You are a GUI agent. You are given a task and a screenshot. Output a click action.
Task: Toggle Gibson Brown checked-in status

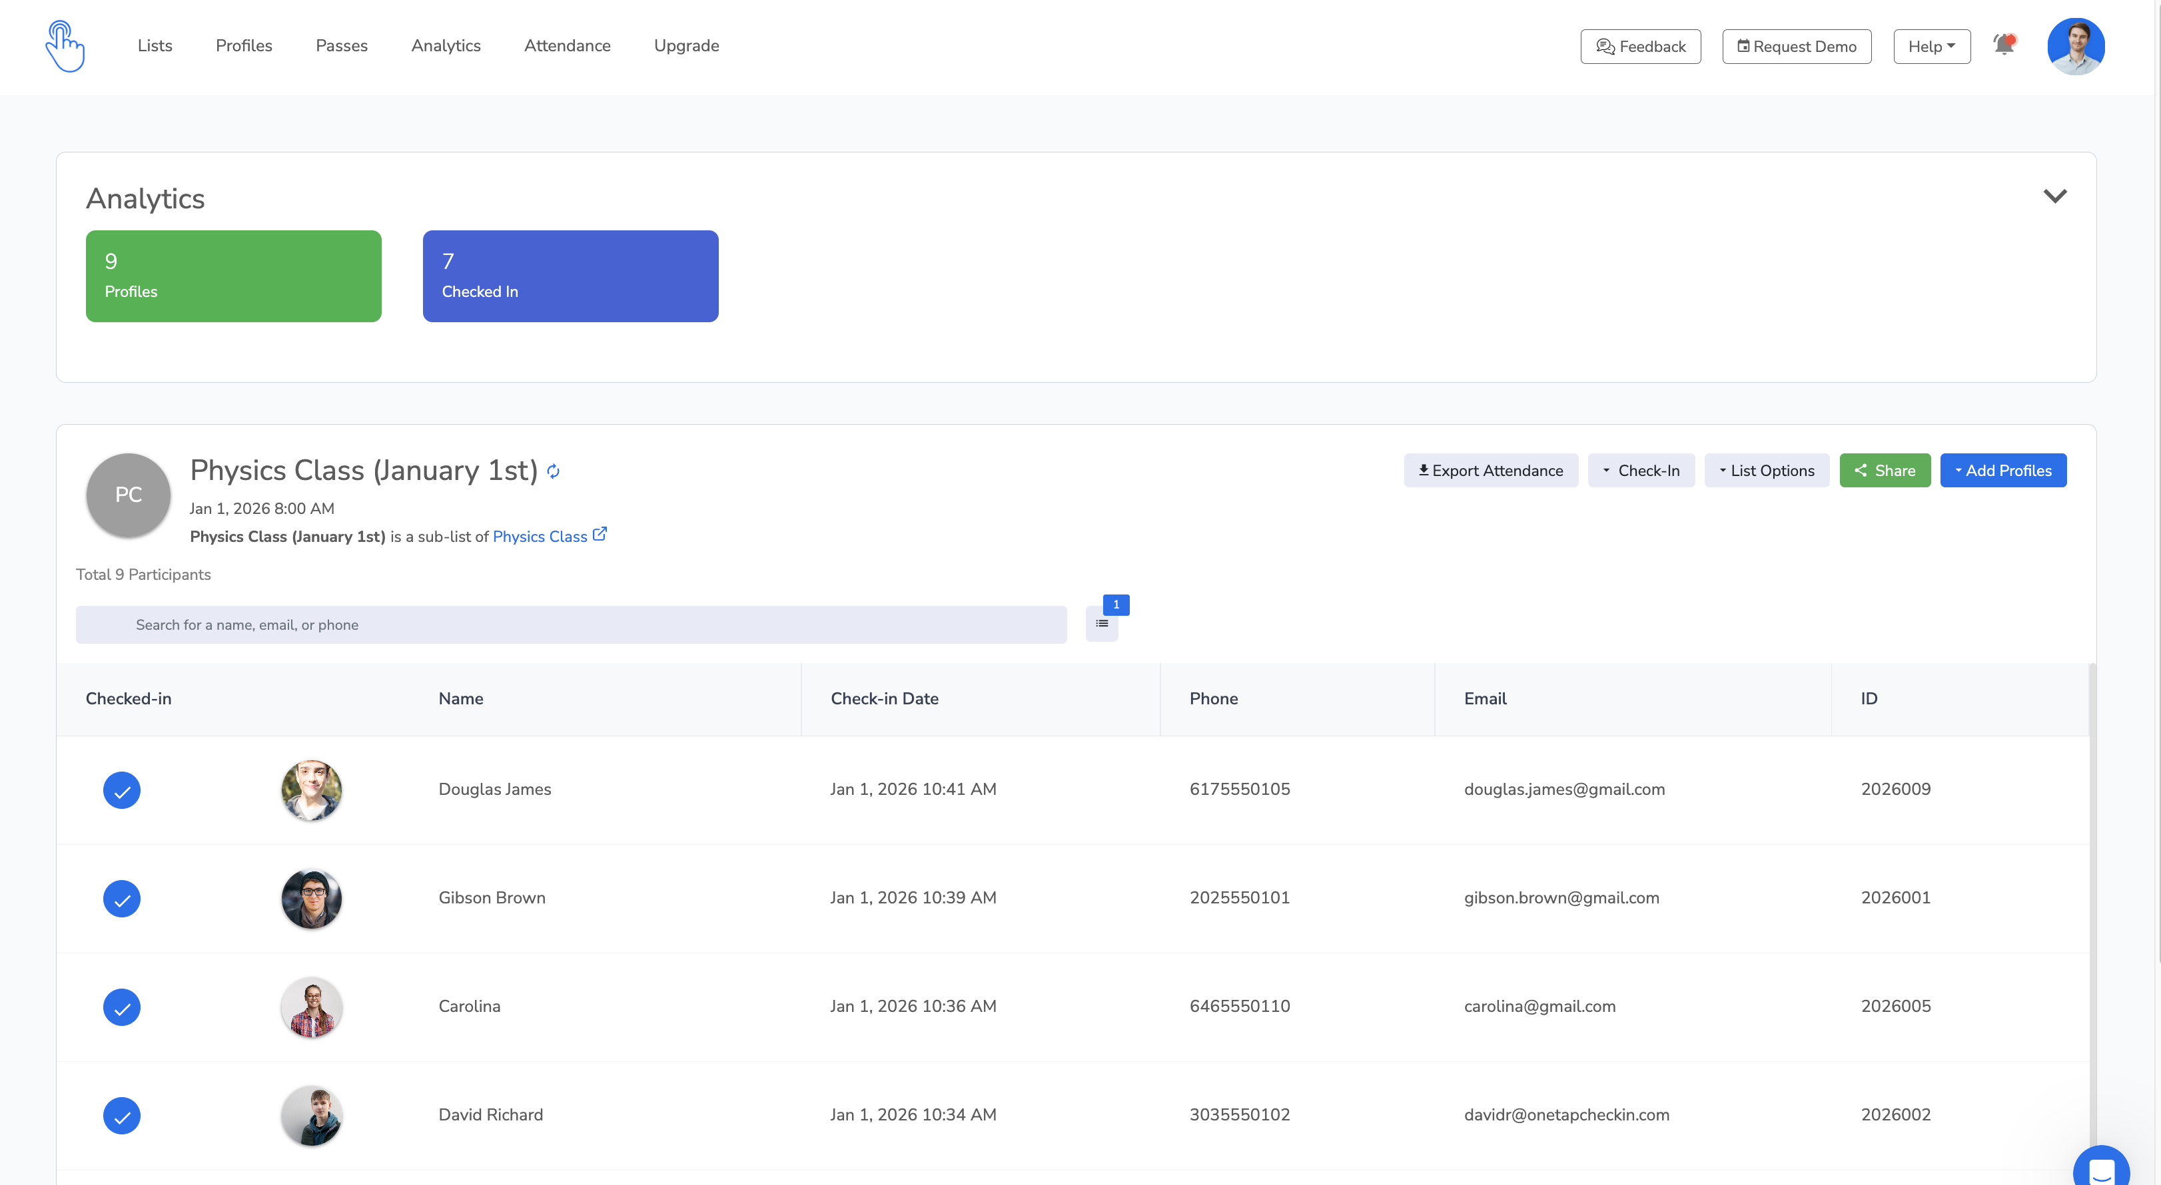[x=122, y=898]
